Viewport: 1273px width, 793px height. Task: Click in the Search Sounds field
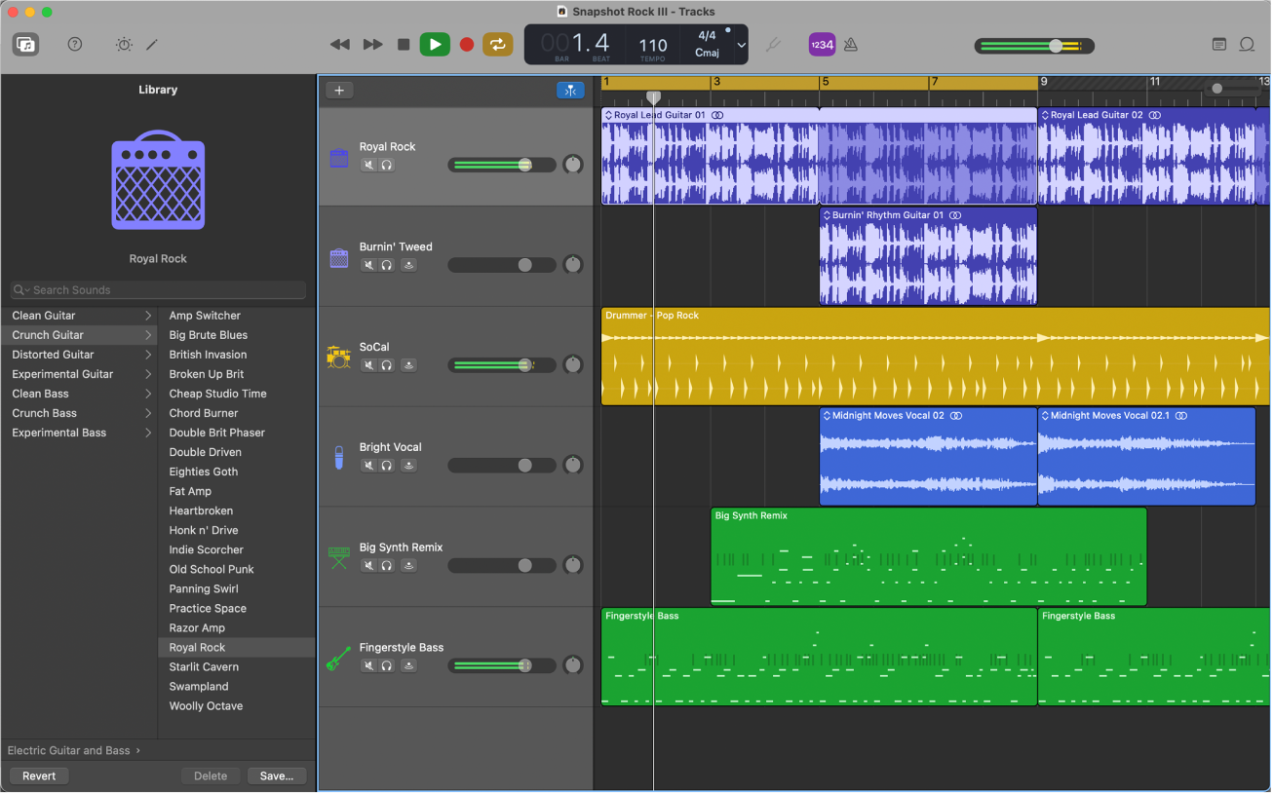[x=156, y=289]
